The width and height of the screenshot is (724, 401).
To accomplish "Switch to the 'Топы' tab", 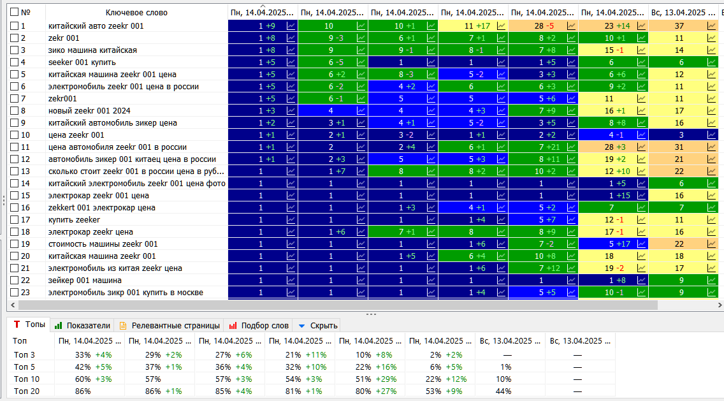I will [x=29, y=324].
